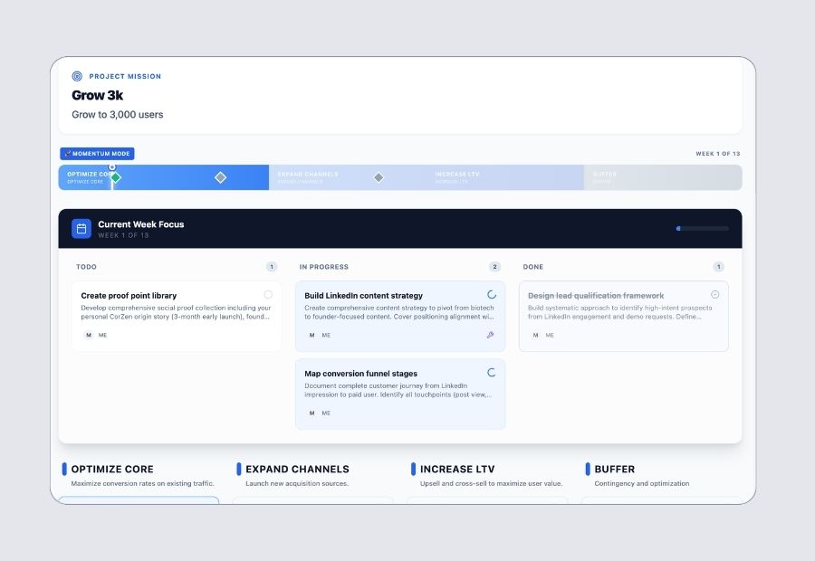Open Map conversion funnel stages card
Image resolution: width=815 pixels, height=561 pixels.
(400, 395)
